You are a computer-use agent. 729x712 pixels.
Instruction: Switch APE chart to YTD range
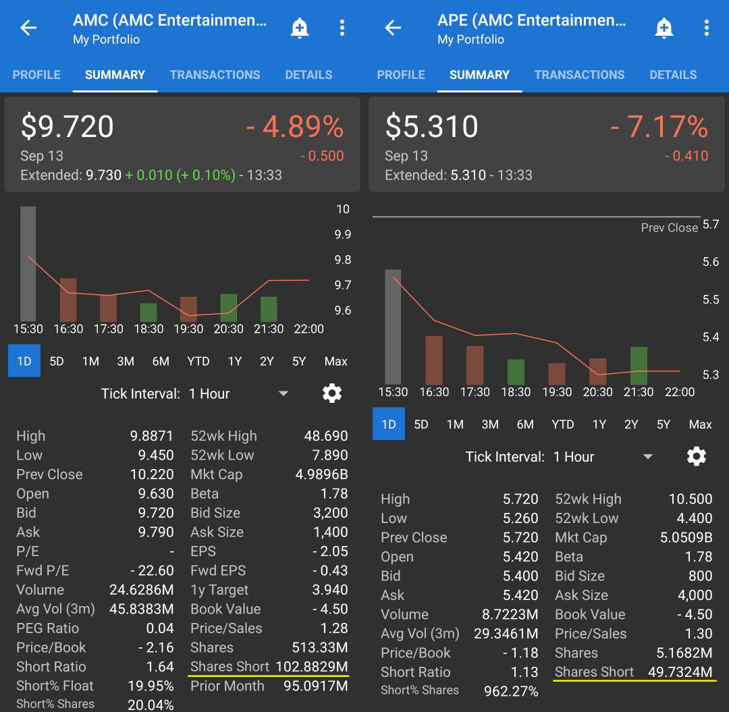(562, 425)
